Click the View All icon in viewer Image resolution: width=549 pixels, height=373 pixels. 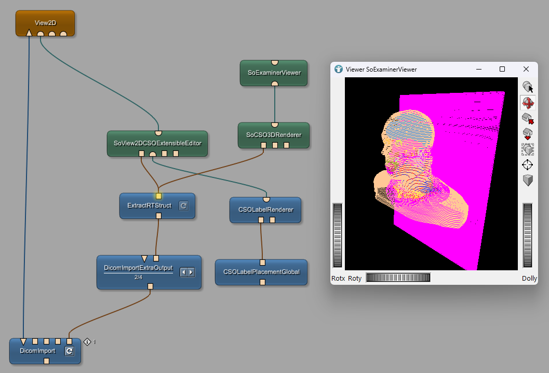pos(527,149)
